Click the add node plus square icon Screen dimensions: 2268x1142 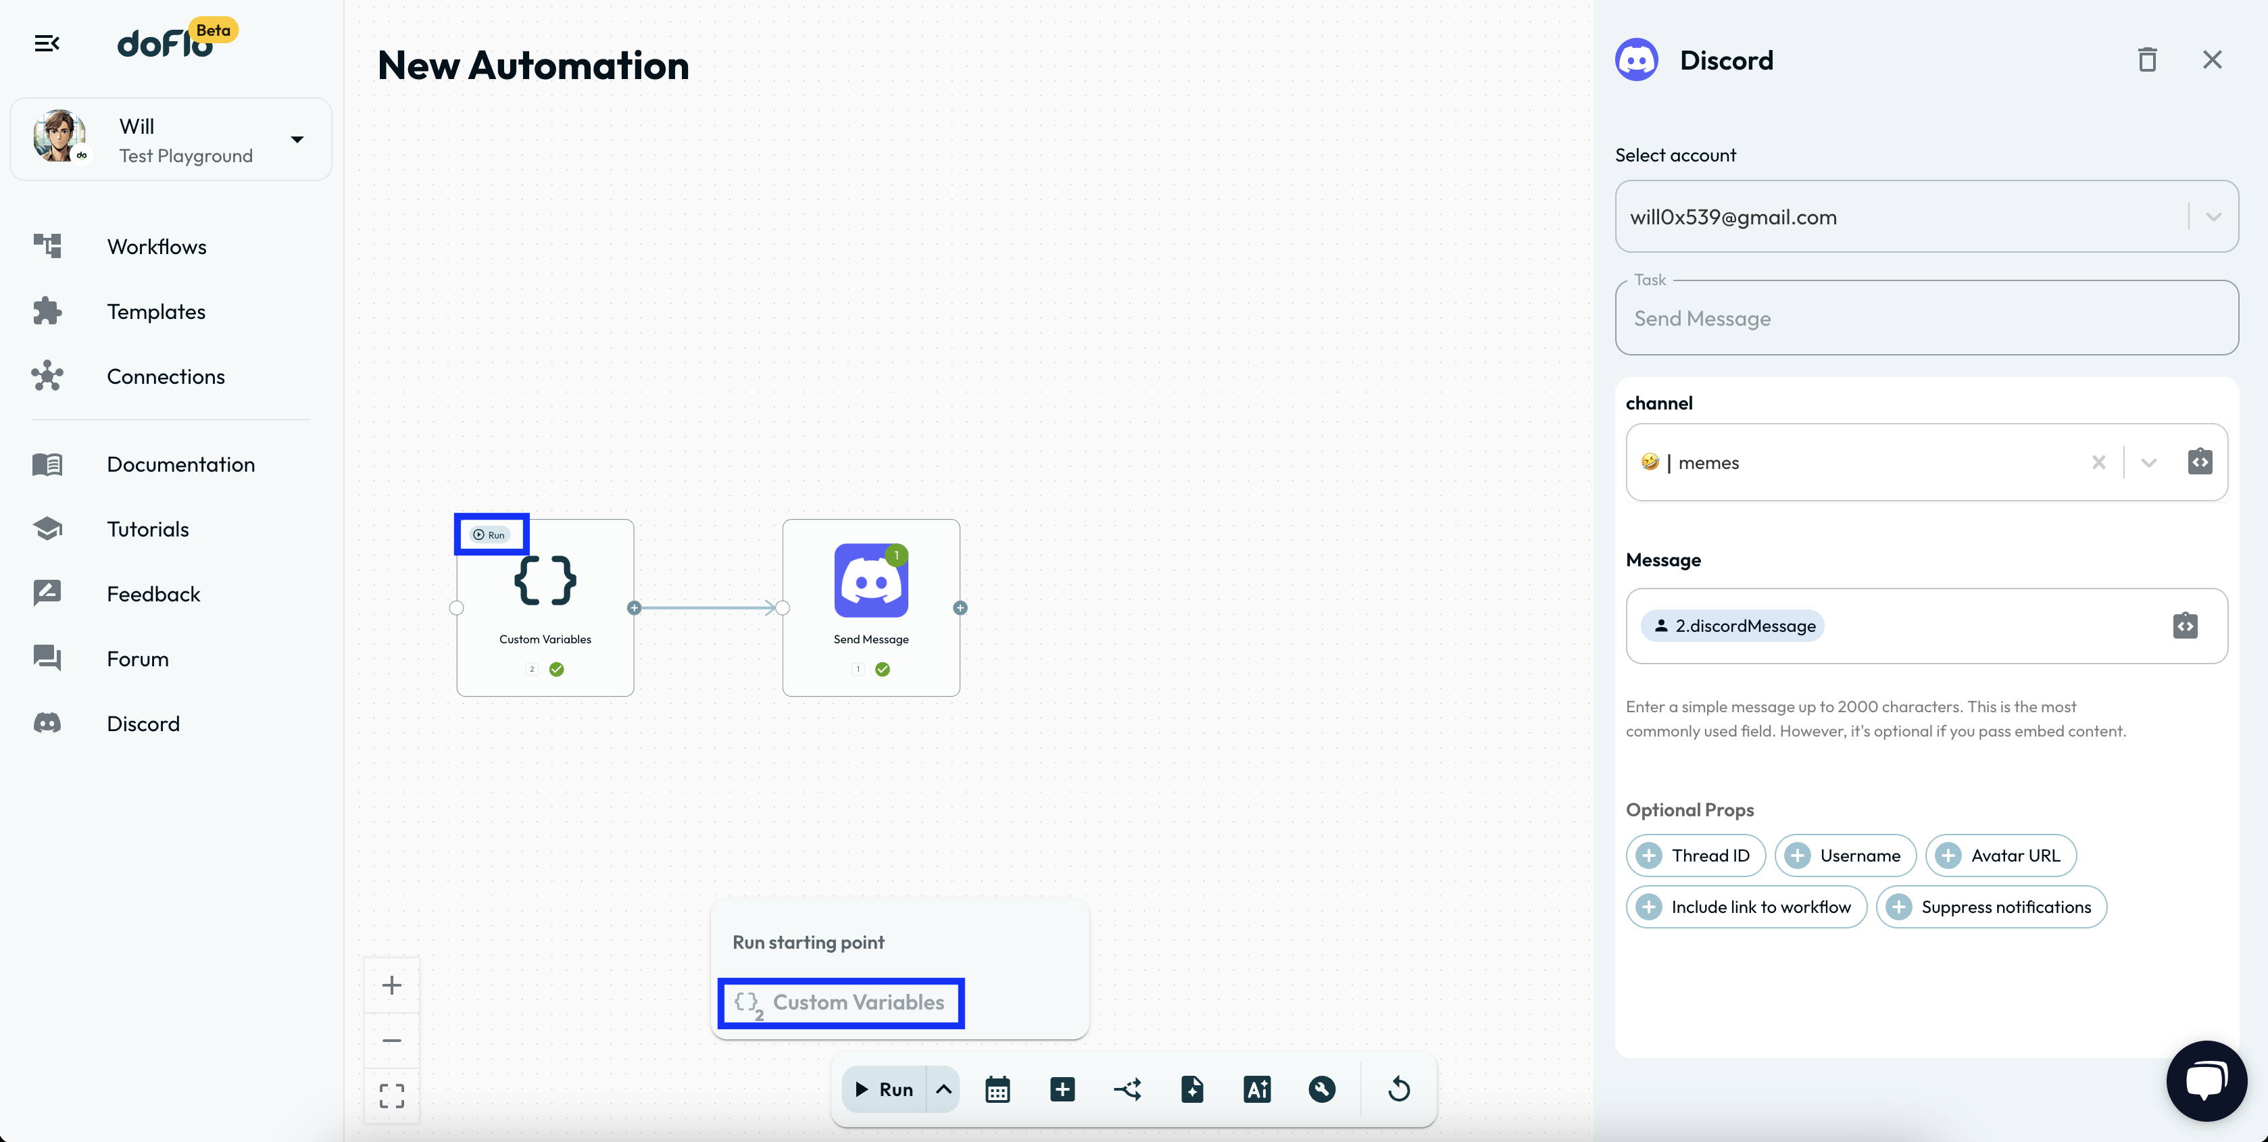click(1062, 1089)
